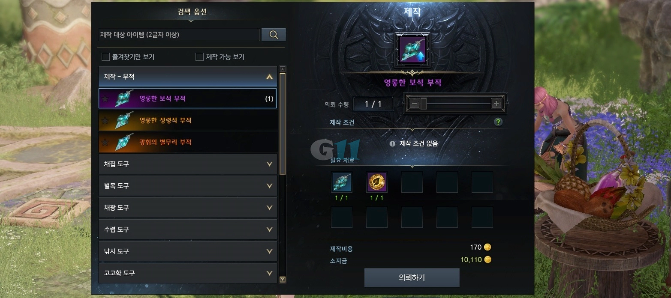671x298 pixels.
Task: Click the gold ring material icon
Action: tap(377, 182)
